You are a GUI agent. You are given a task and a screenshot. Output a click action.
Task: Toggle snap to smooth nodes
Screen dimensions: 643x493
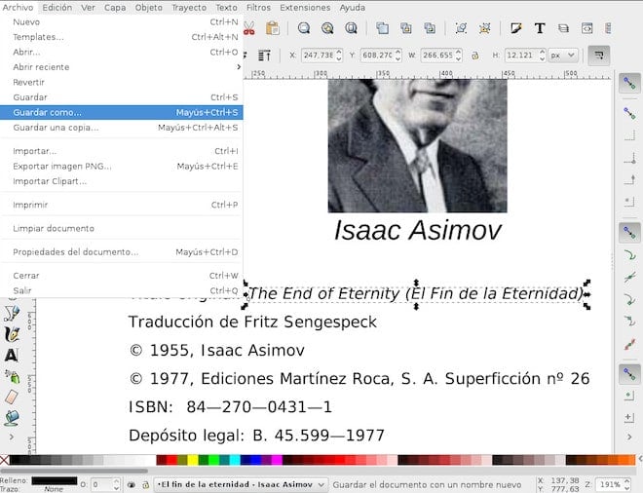(629, 321)
